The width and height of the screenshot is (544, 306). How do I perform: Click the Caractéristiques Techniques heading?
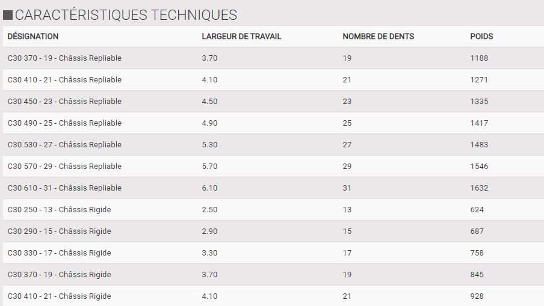126,15
